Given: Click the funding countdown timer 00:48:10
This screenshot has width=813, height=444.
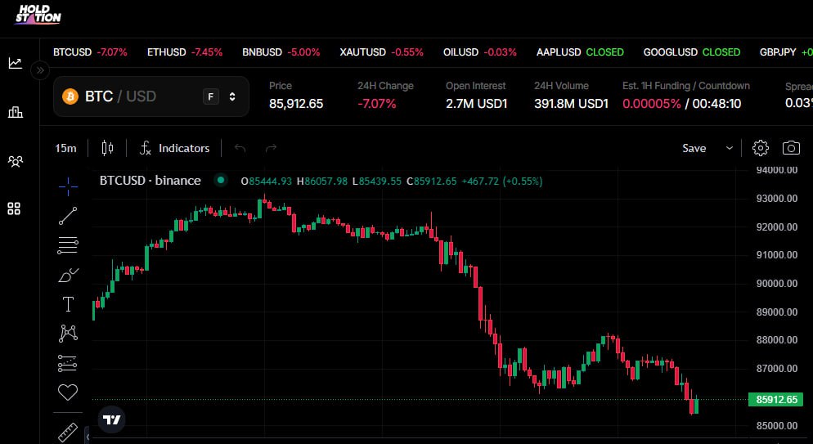Looking at the screenshot, I should click(716, 104).
